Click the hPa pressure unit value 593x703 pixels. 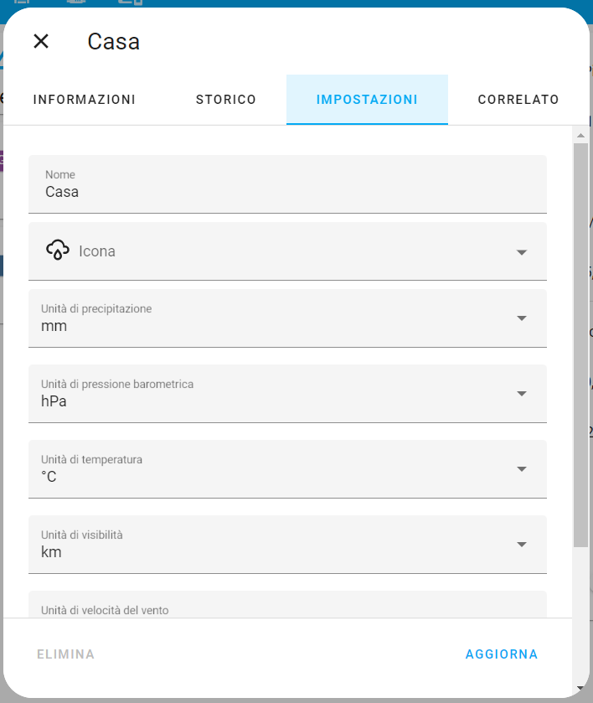click(x=53, y=401)
